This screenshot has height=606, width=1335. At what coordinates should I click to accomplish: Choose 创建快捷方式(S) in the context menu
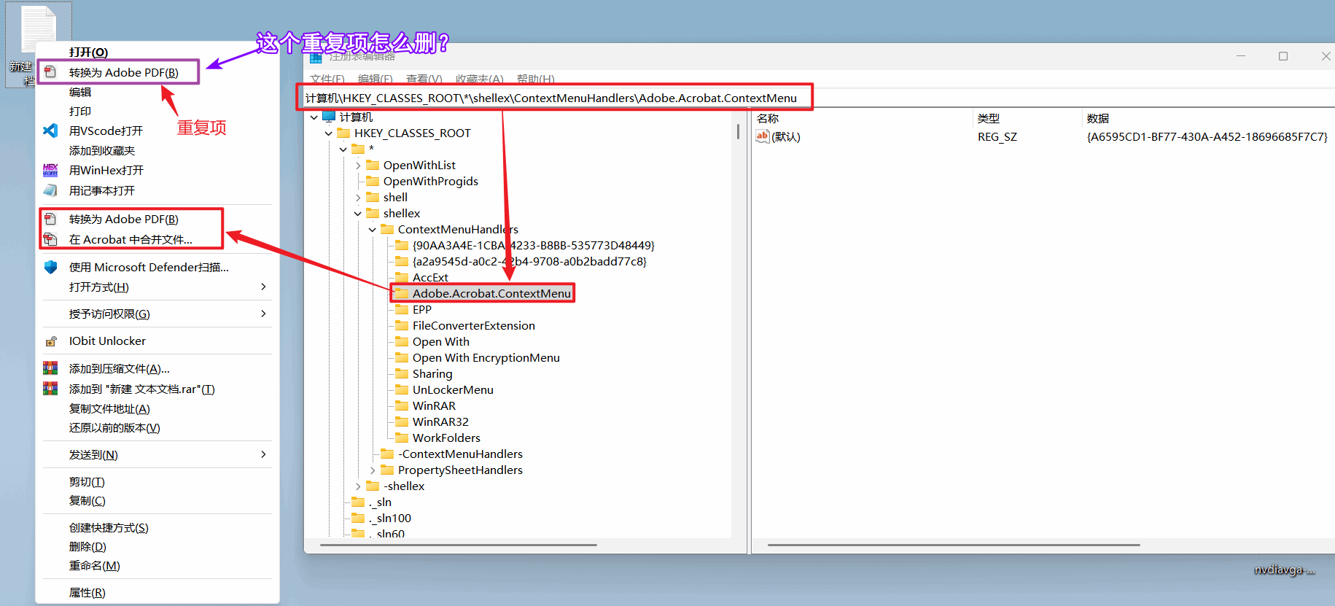coord(157,528)
